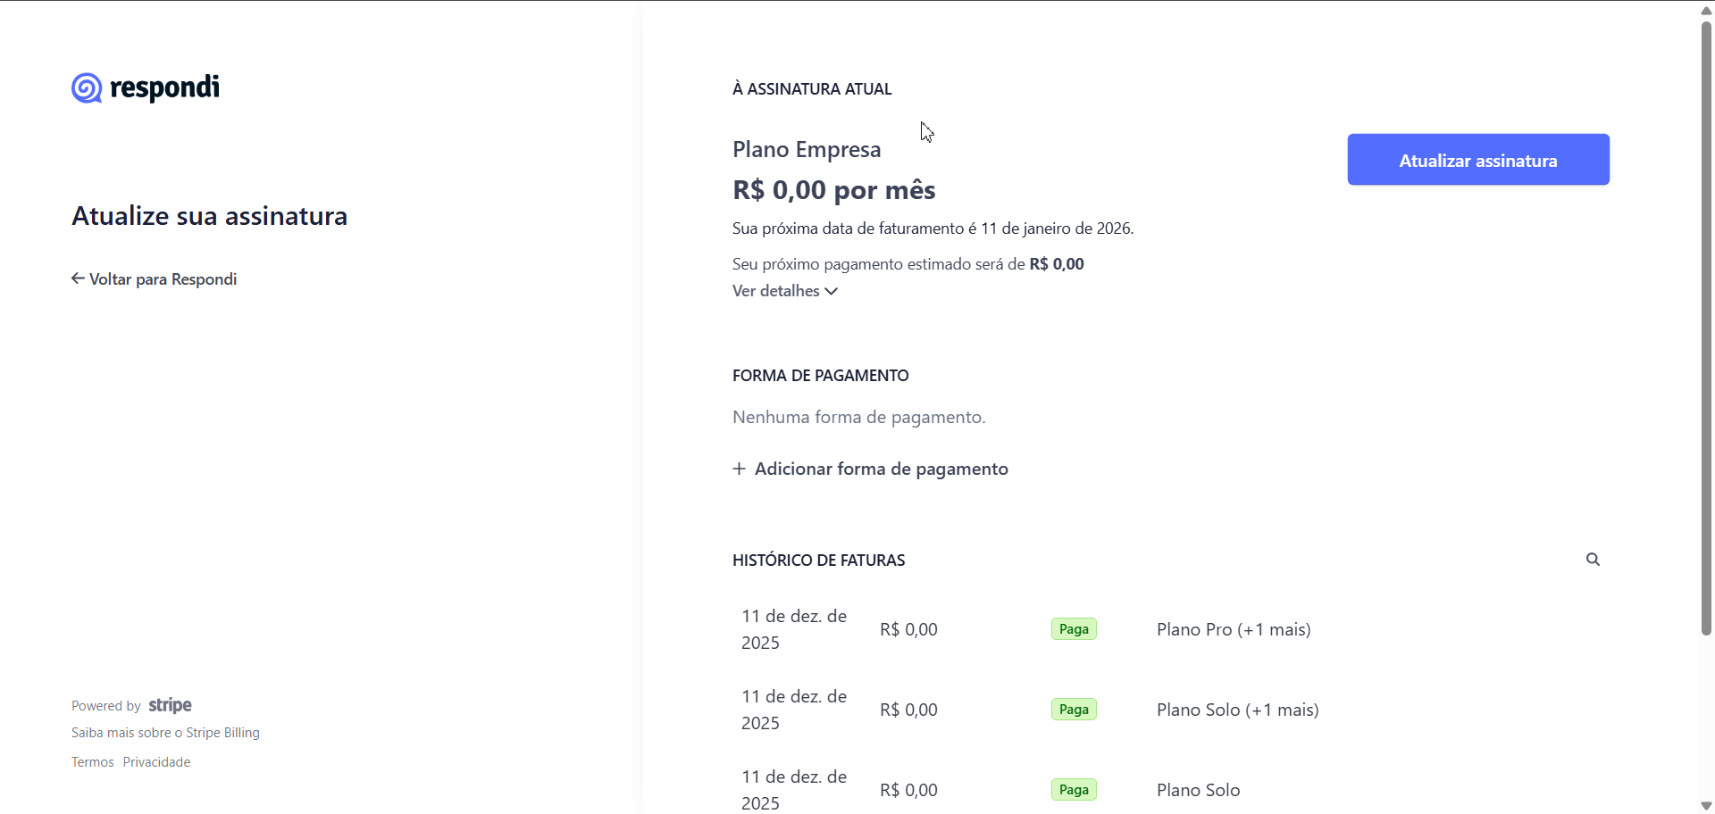1715x814 pixels.
Task: Click the Respondi spiral logo icon
Action: tap(87, 88)
